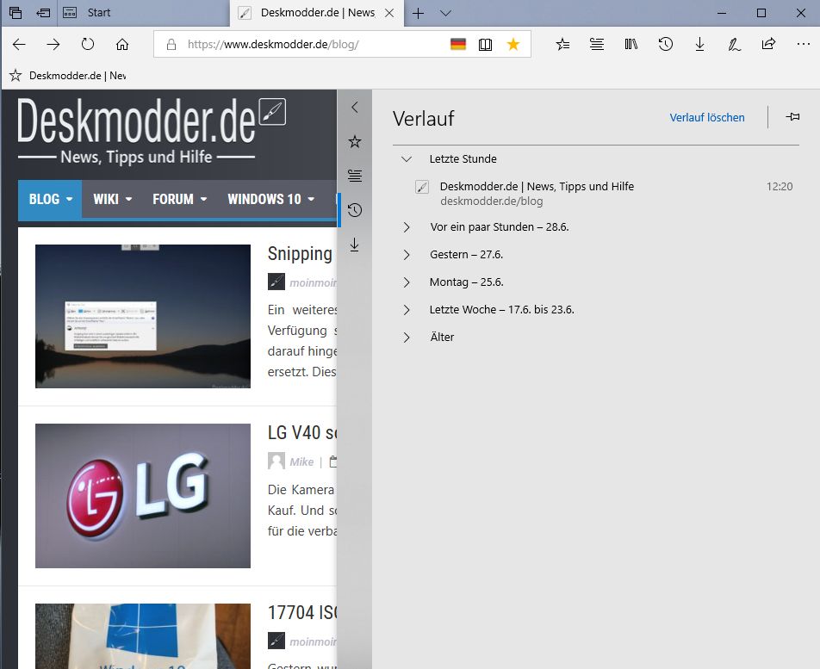
Task: Close the Deskmodder.de tab
Action: [389, 13]
